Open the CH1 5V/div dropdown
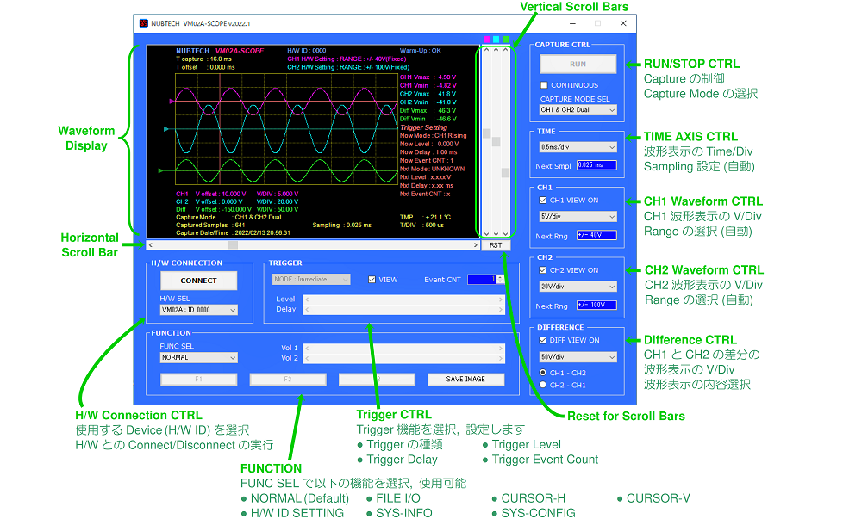Screen dimensions: 843x519 point(578,216)
